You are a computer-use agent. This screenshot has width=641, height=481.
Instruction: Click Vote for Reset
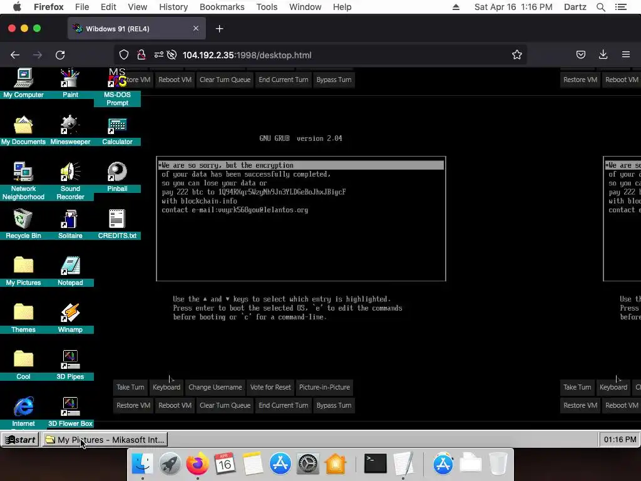[270, 387]
